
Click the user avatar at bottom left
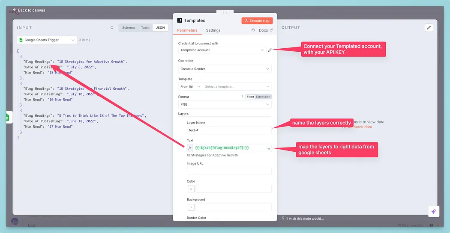click(x=15, y=221)
